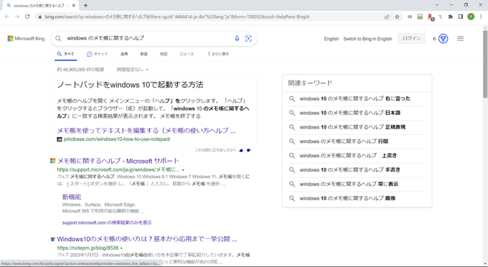Click the thumbs up feedback icon
Viewport: 488px width, 267px height.
tap(241, 150)
